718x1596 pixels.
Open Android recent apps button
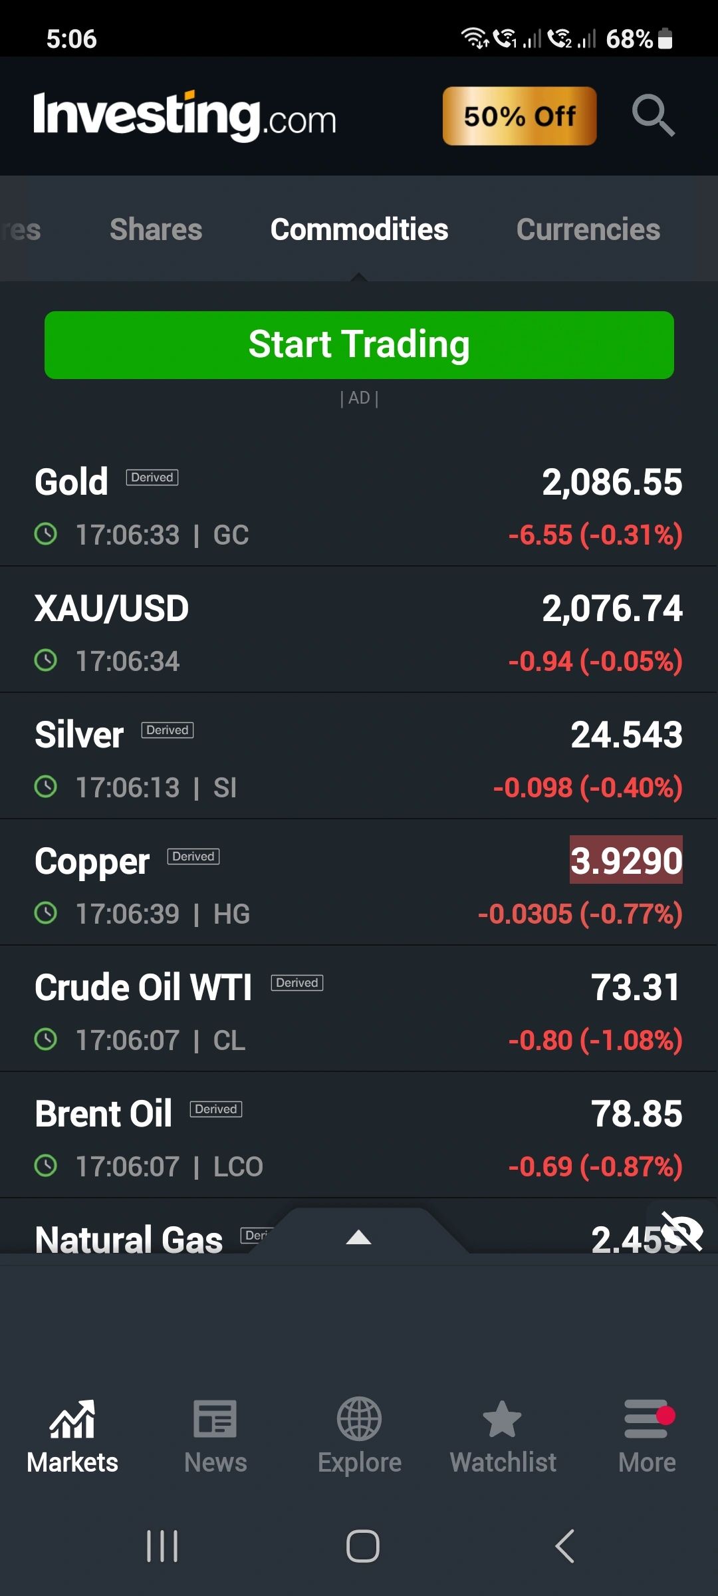[x=162, y=1545]
